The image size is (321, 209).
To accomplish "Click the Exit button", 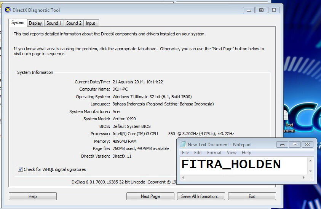I will click(252, 196).
